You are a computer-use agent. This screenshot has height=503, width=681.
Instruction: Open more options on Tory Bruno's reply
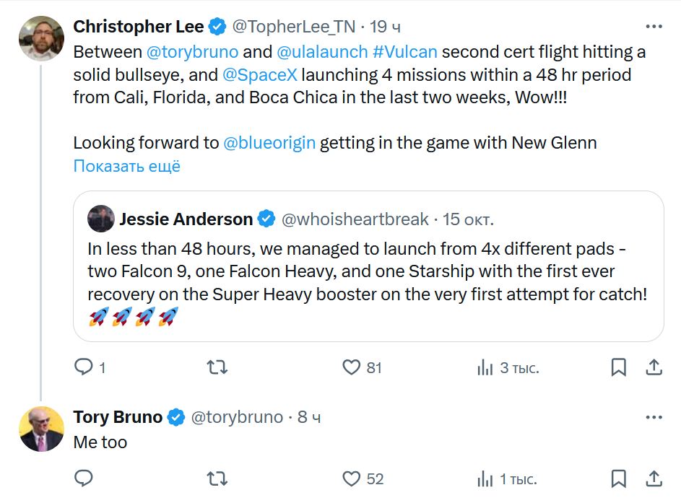[654, 417]
